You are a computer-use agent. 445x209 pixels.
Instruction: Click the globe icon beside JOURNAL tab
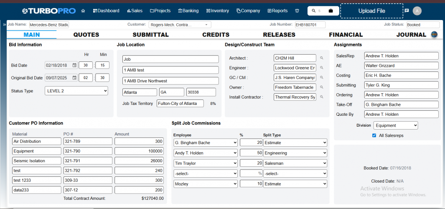pos(434,35)
